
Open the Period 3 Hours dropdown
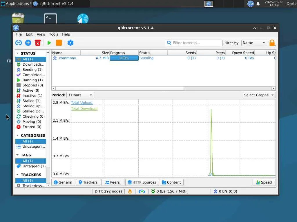click(80, 95)
